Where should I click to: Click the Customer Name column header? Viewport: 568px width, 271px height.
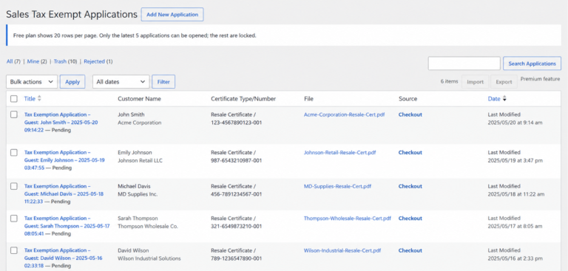[140, 99]
